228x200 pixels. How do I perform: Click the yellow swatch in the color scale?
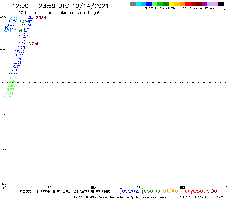point(171,4)
